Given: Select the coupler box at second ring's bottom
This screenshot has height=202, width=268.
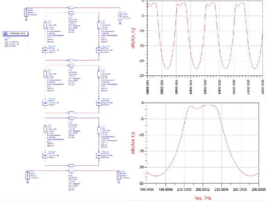Looking at the screenshot, I should click(x=71, y=113).
